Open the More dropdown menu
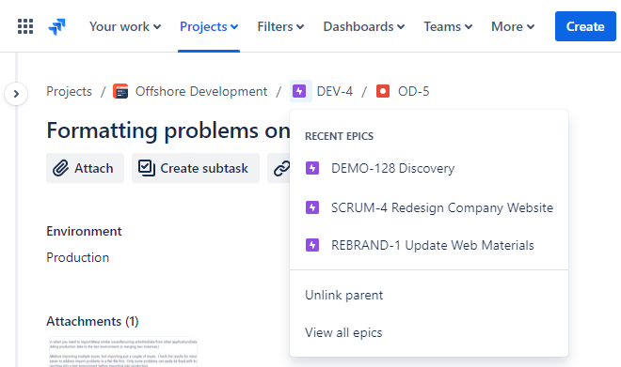 coord(513,26)
